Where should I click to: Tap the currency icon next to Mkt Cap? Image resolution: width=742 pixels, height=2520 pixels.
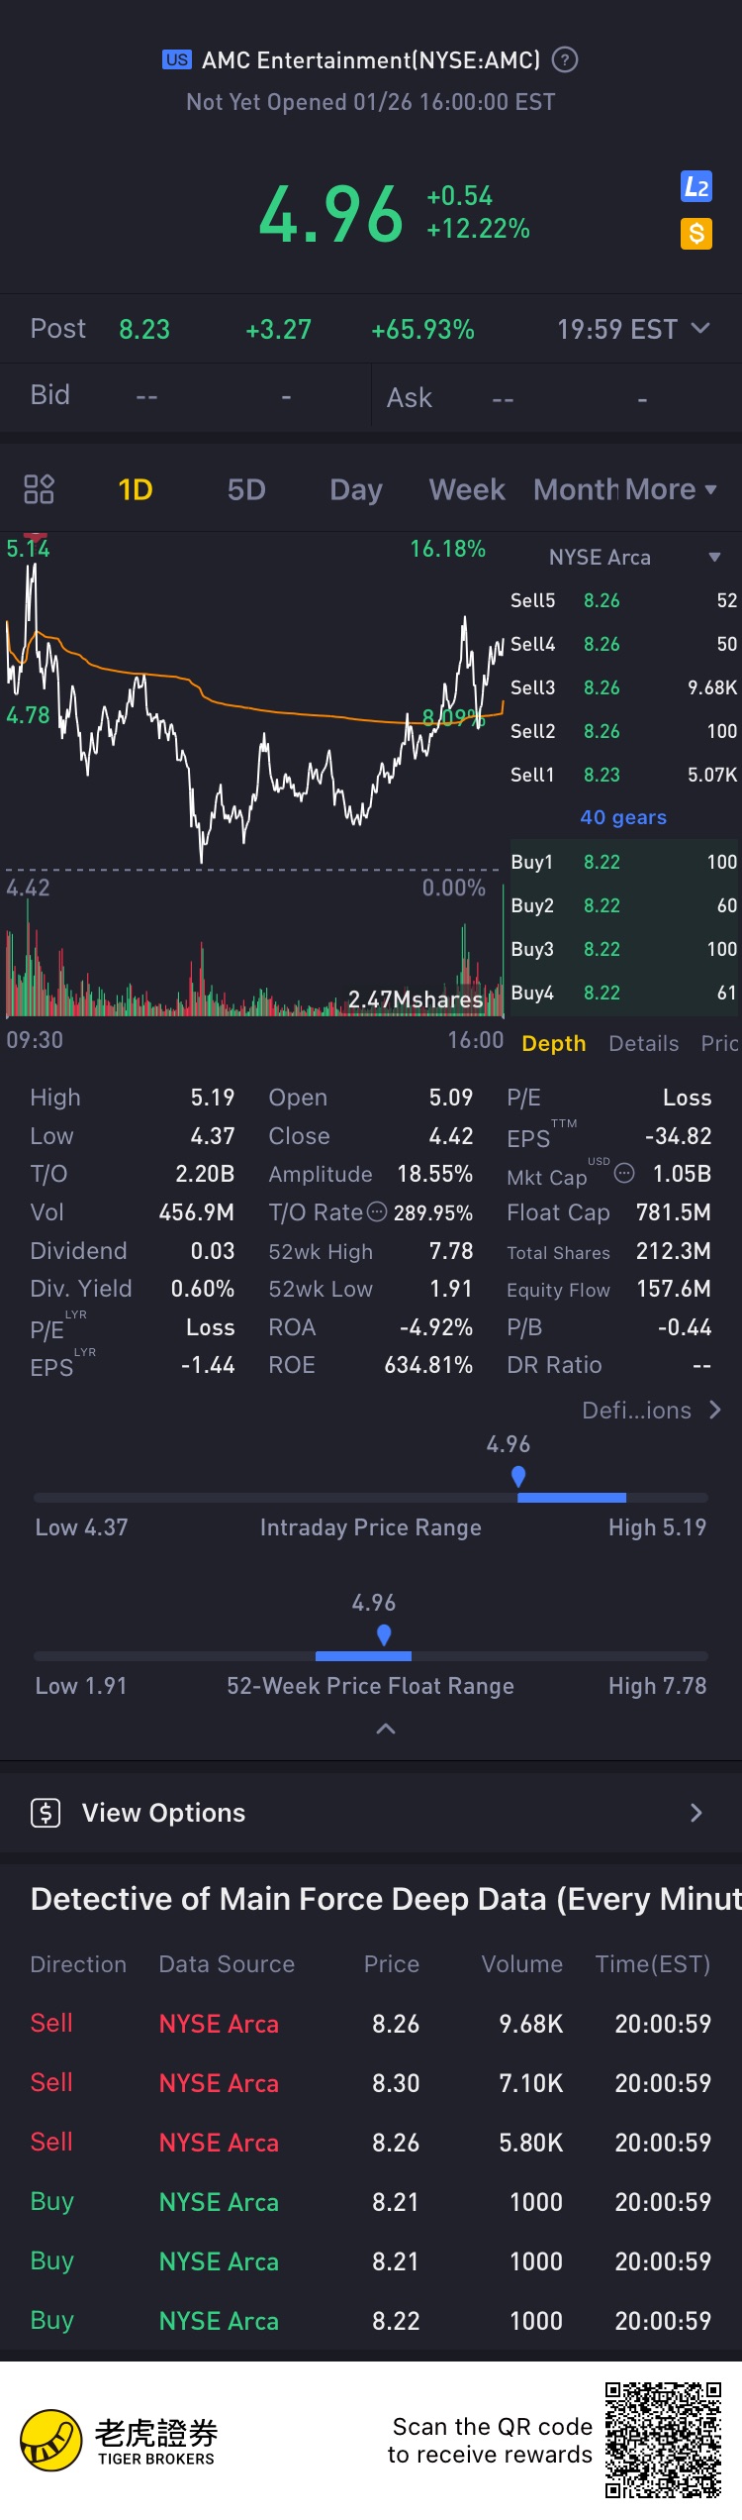pos(624,1173)
